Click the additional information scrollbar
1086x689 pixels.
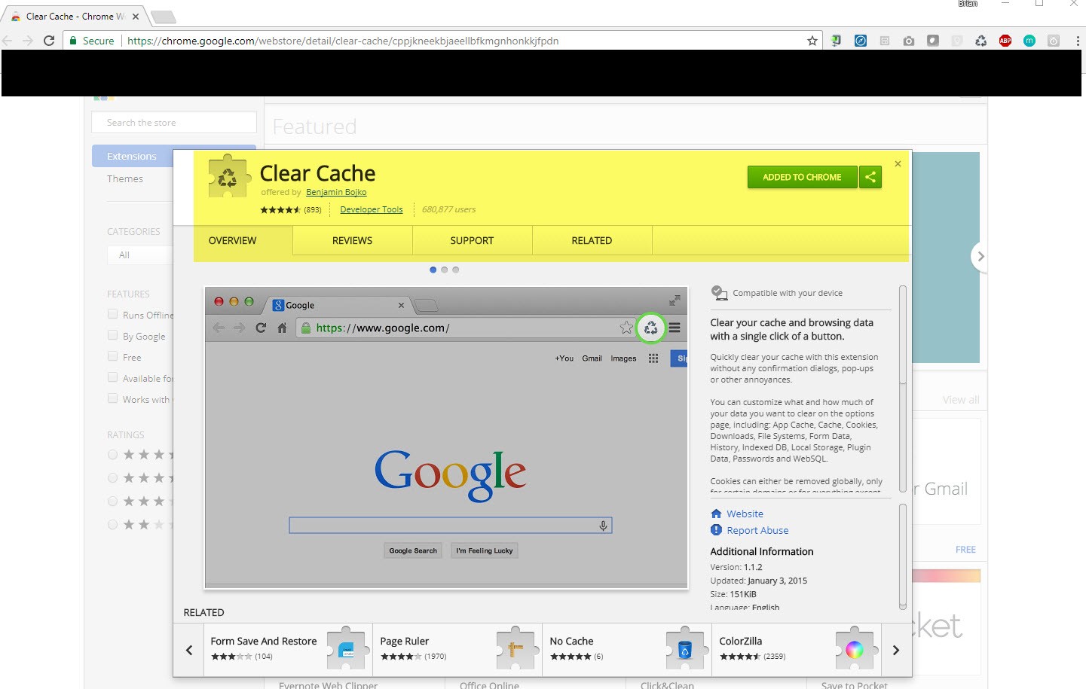(903, 556)
